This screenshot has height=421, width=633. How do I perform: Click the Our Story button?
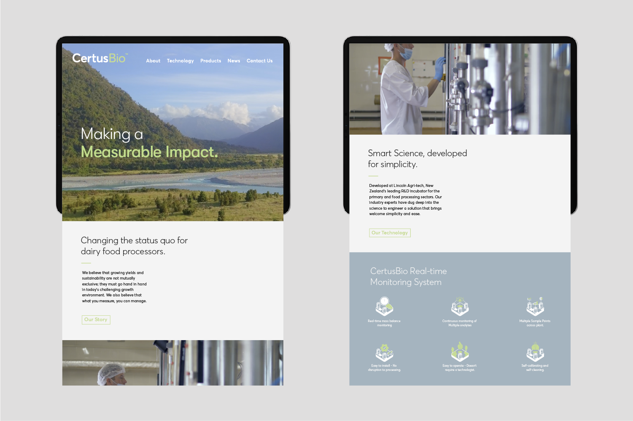(x=96, y=320)
